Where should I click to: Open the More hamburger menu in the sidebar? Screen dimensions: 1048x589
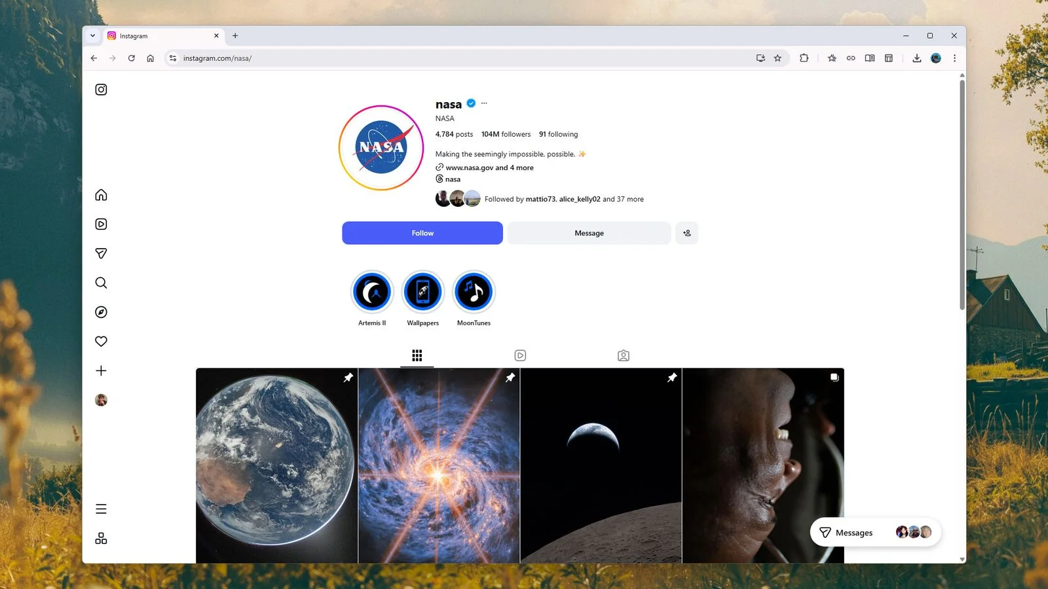point(101,509)
